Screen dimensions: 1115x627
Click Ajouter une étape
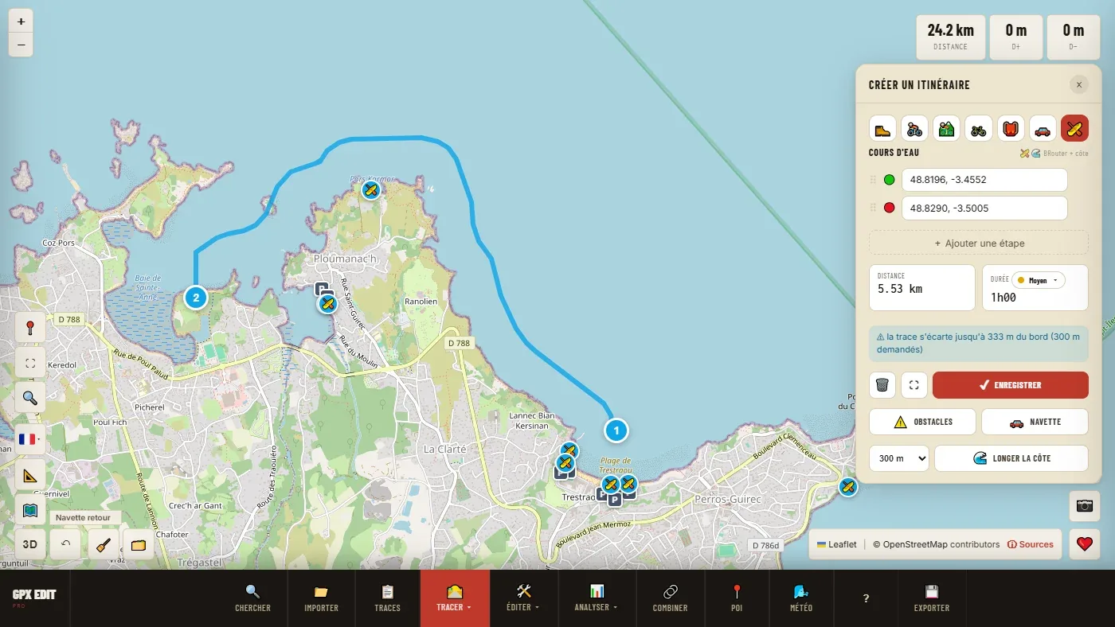tap(979, 243)
